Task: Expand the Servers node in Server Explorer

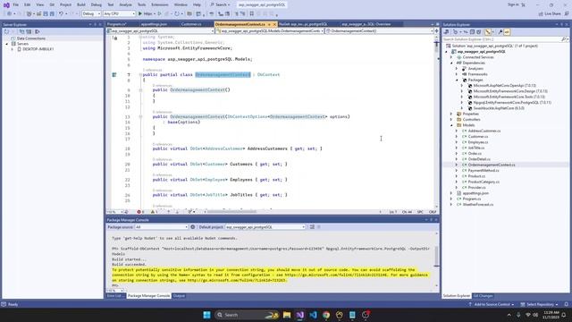Action: click(x=6, y=44)
